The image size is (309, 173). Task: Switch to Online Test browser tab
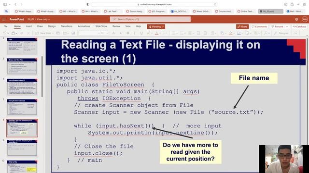tap(246, 12)
